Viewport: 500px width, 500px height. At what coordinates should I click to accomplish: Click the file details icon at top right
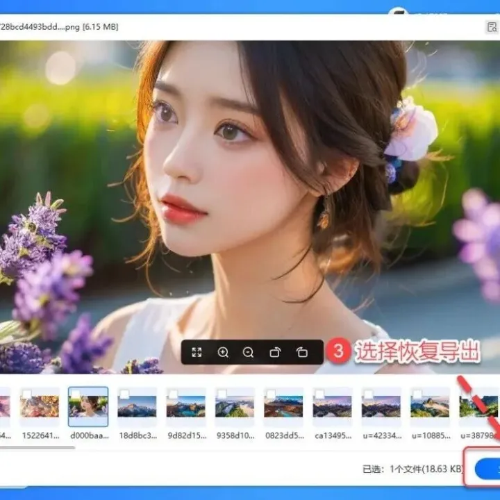tap(492, 27)
